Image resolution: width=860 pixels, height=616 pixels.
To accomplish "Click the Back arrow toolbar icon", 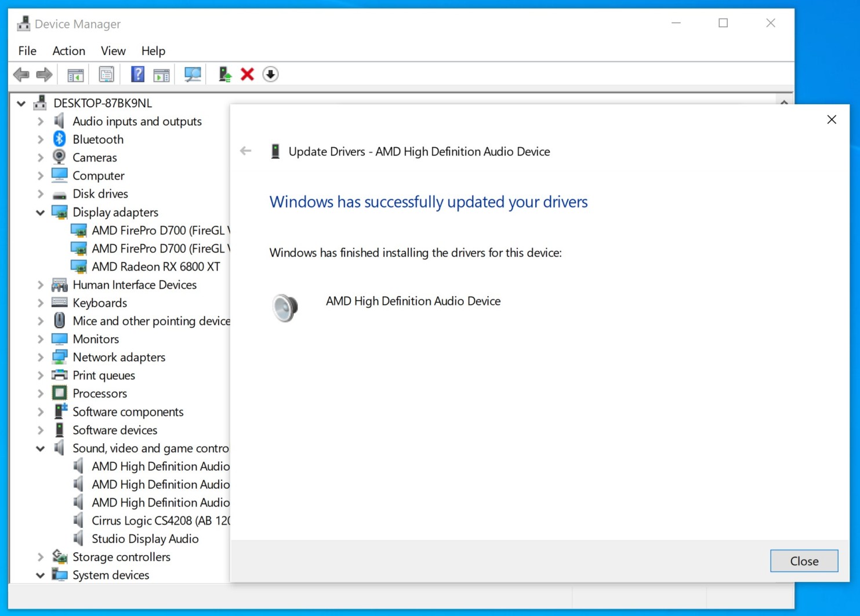I will coord(21,74).
